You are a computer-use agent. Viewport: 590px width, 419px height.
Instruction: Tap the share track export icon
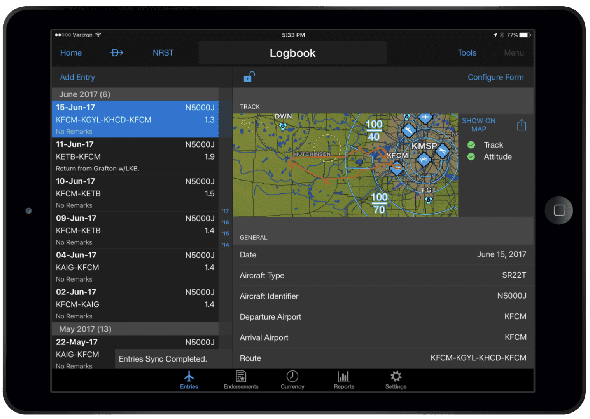point(521,125)
